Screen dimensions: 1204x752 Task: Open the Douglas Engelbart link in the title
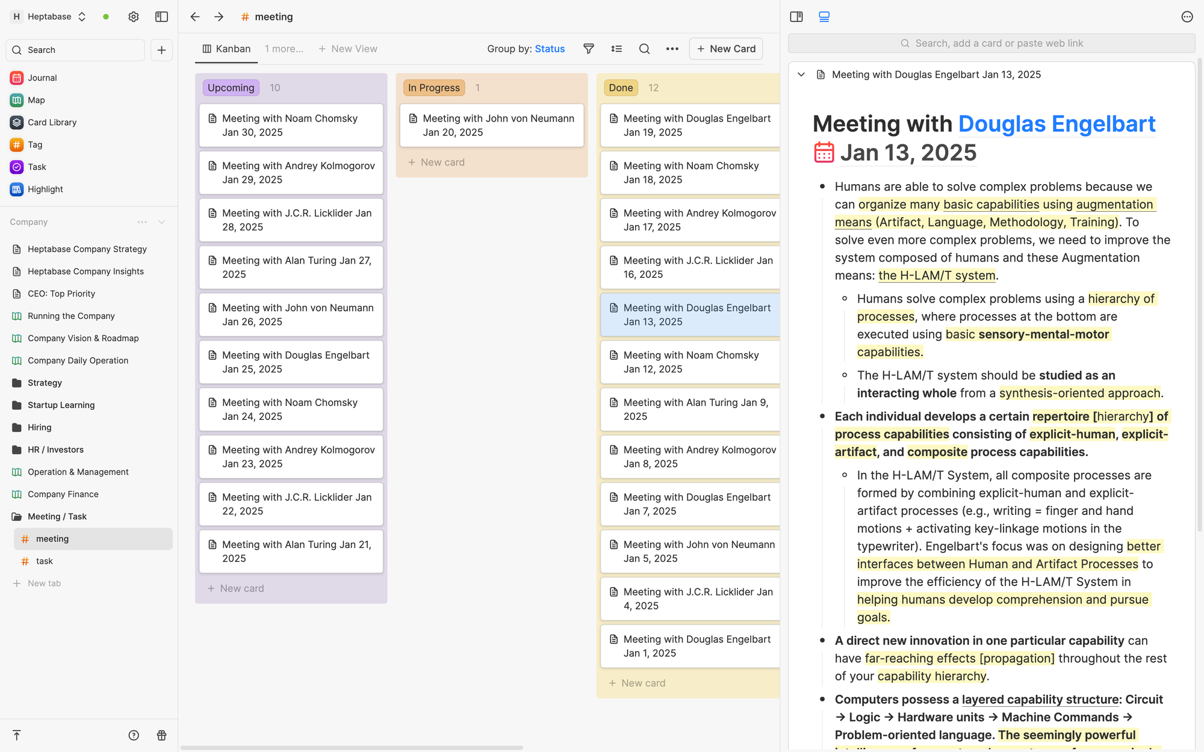coord(1057,124)
